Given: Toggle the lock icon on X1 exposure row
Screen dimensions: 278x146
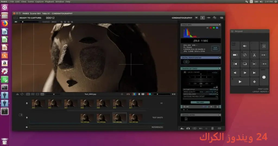Looking at the screenshot, I should 217,107.
